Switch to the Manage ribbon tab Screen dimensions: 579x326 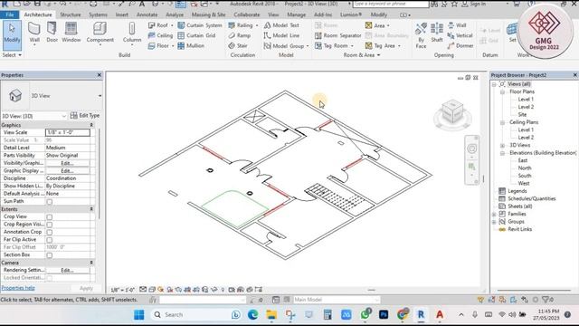(x=296, y=14)
